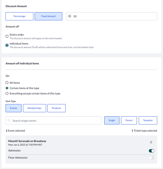Choose Everything except certain items option
The width and height of the screenshot is (163, 169).
tap(7, 93)
